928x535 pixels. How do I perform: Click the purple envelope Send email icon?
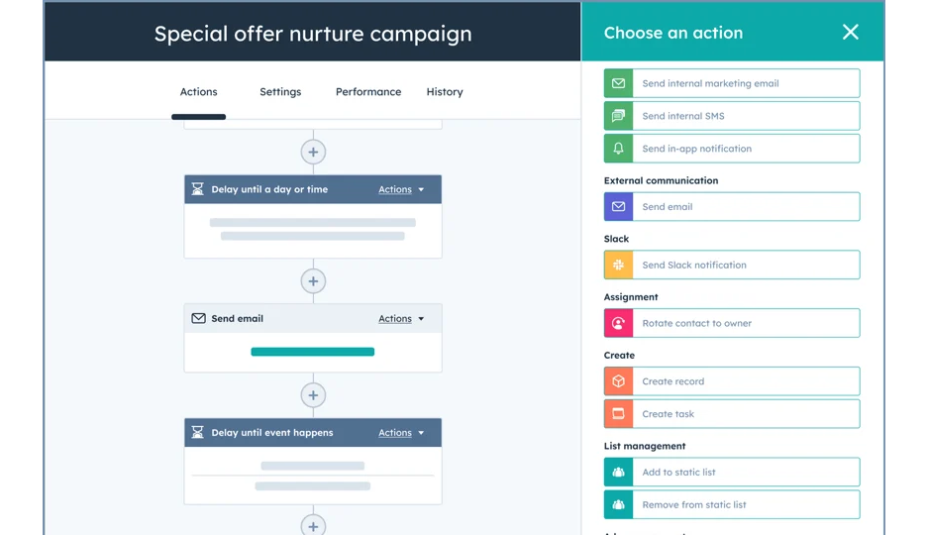coord(618,206)
